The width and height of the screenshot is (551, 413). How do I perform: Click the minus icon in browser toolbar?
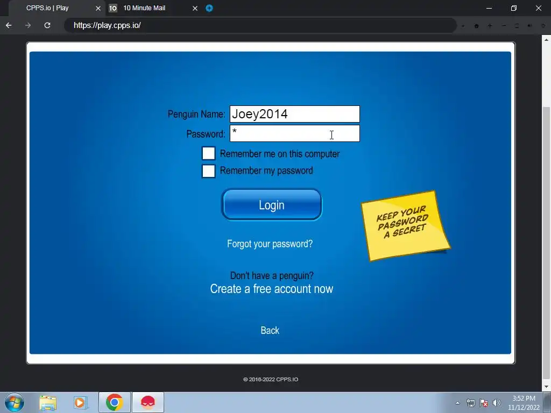[504, 26]
